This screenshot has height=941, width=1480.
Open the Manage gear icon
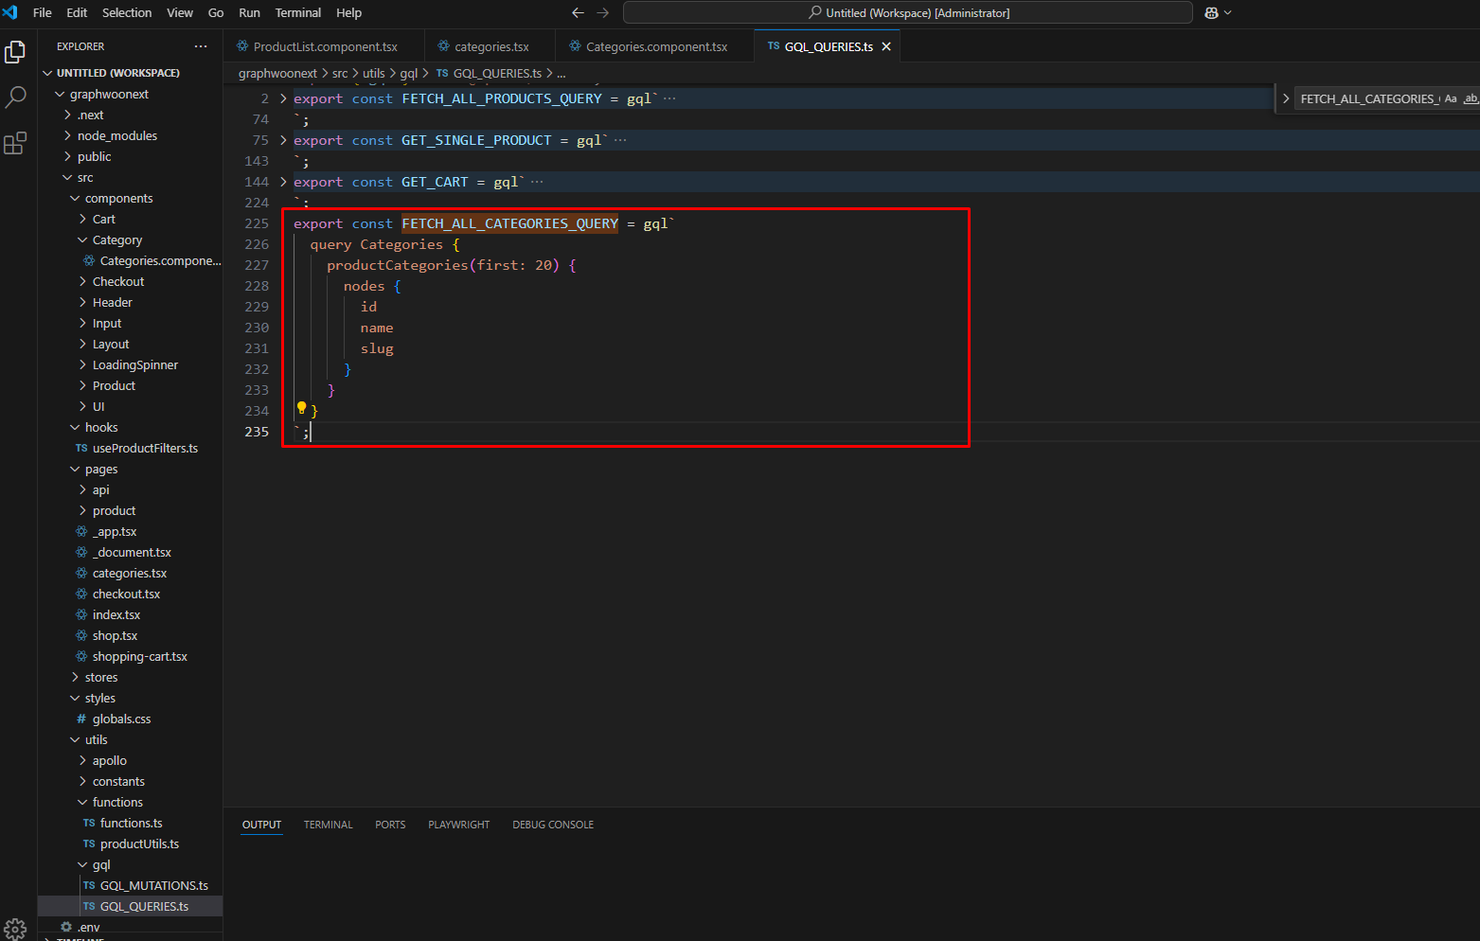(x=15, y=928)
